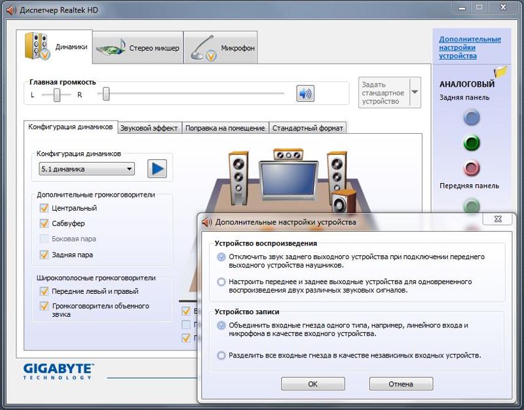This screenshot has height=410, width=524.
Task: Click the GIGABYTE Technology logo
Action: (58, 371)
